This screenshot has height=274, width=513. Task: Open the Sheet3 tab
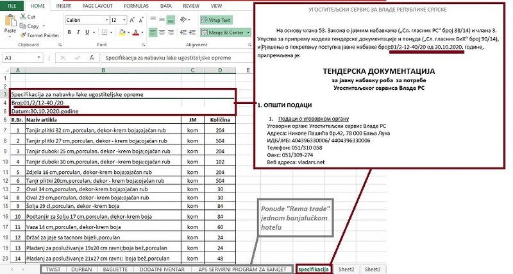373,270
